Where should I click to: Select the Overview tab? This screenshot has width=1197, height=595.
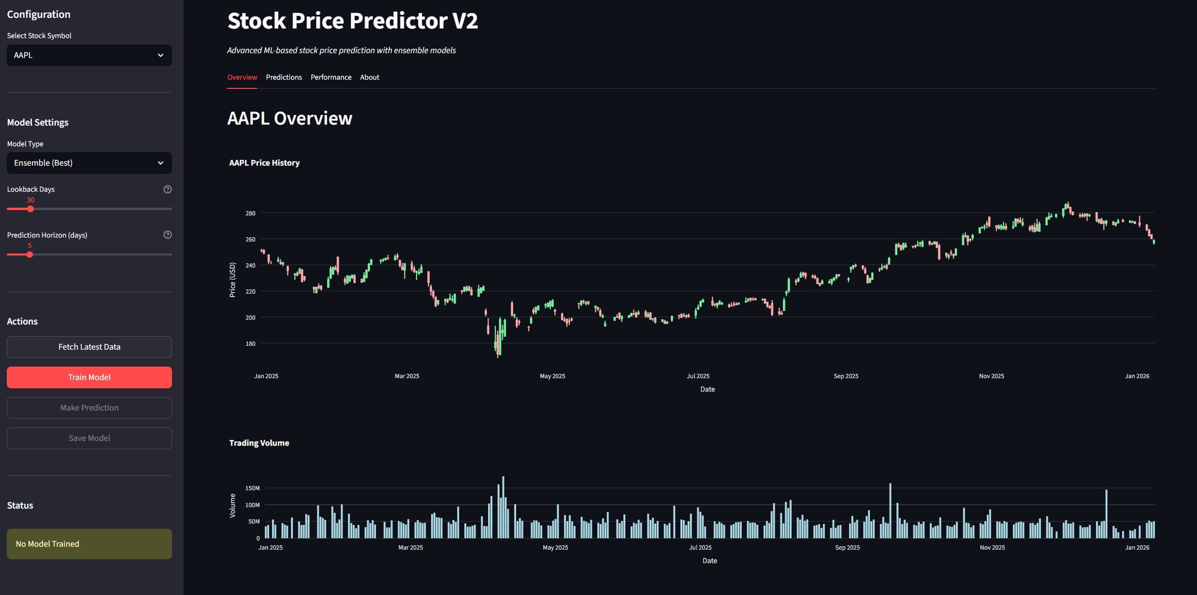pyautogui.click(x=242, y=77)
